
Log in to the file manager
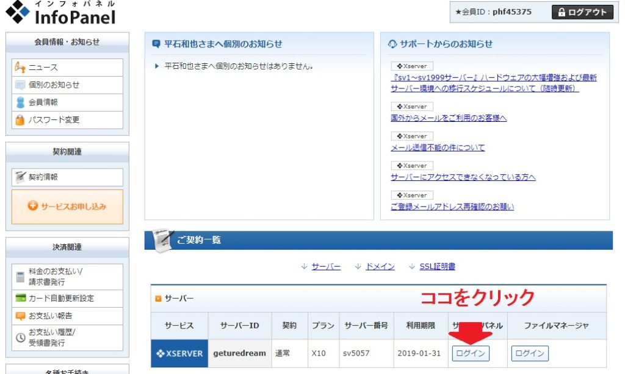point(529,353)
